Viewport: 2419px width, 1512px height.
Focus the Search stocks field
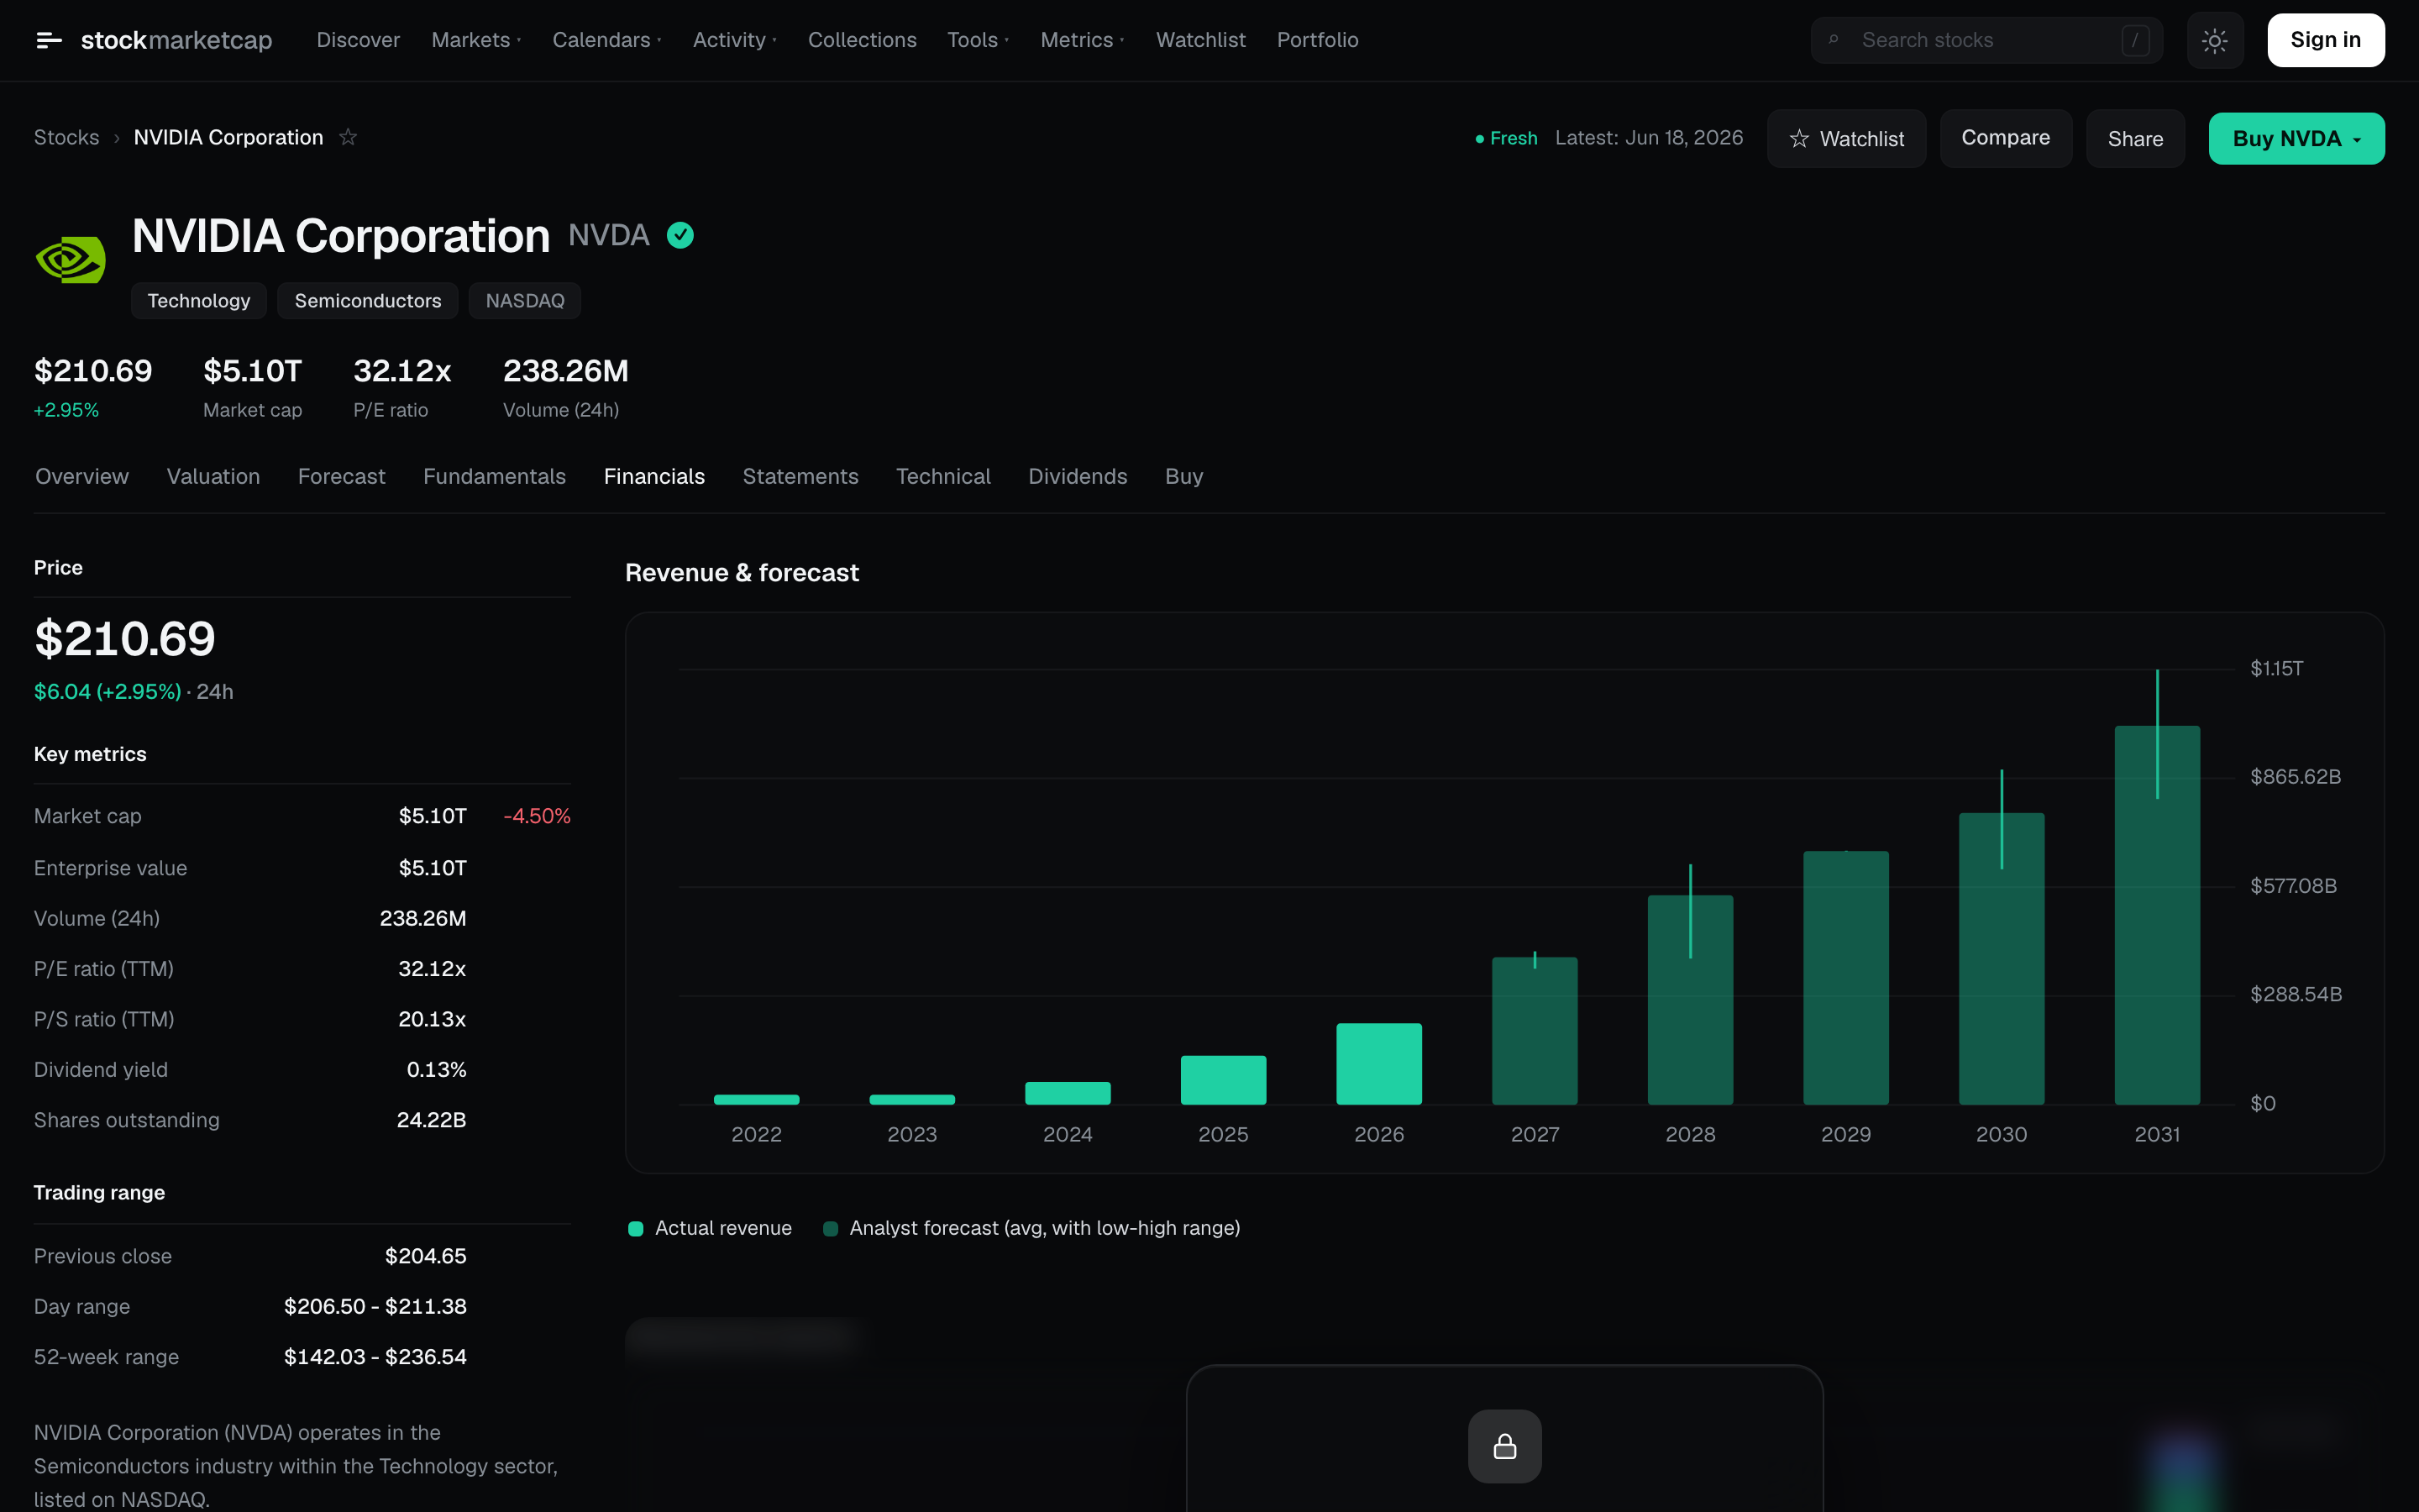tap(1986, 40)
